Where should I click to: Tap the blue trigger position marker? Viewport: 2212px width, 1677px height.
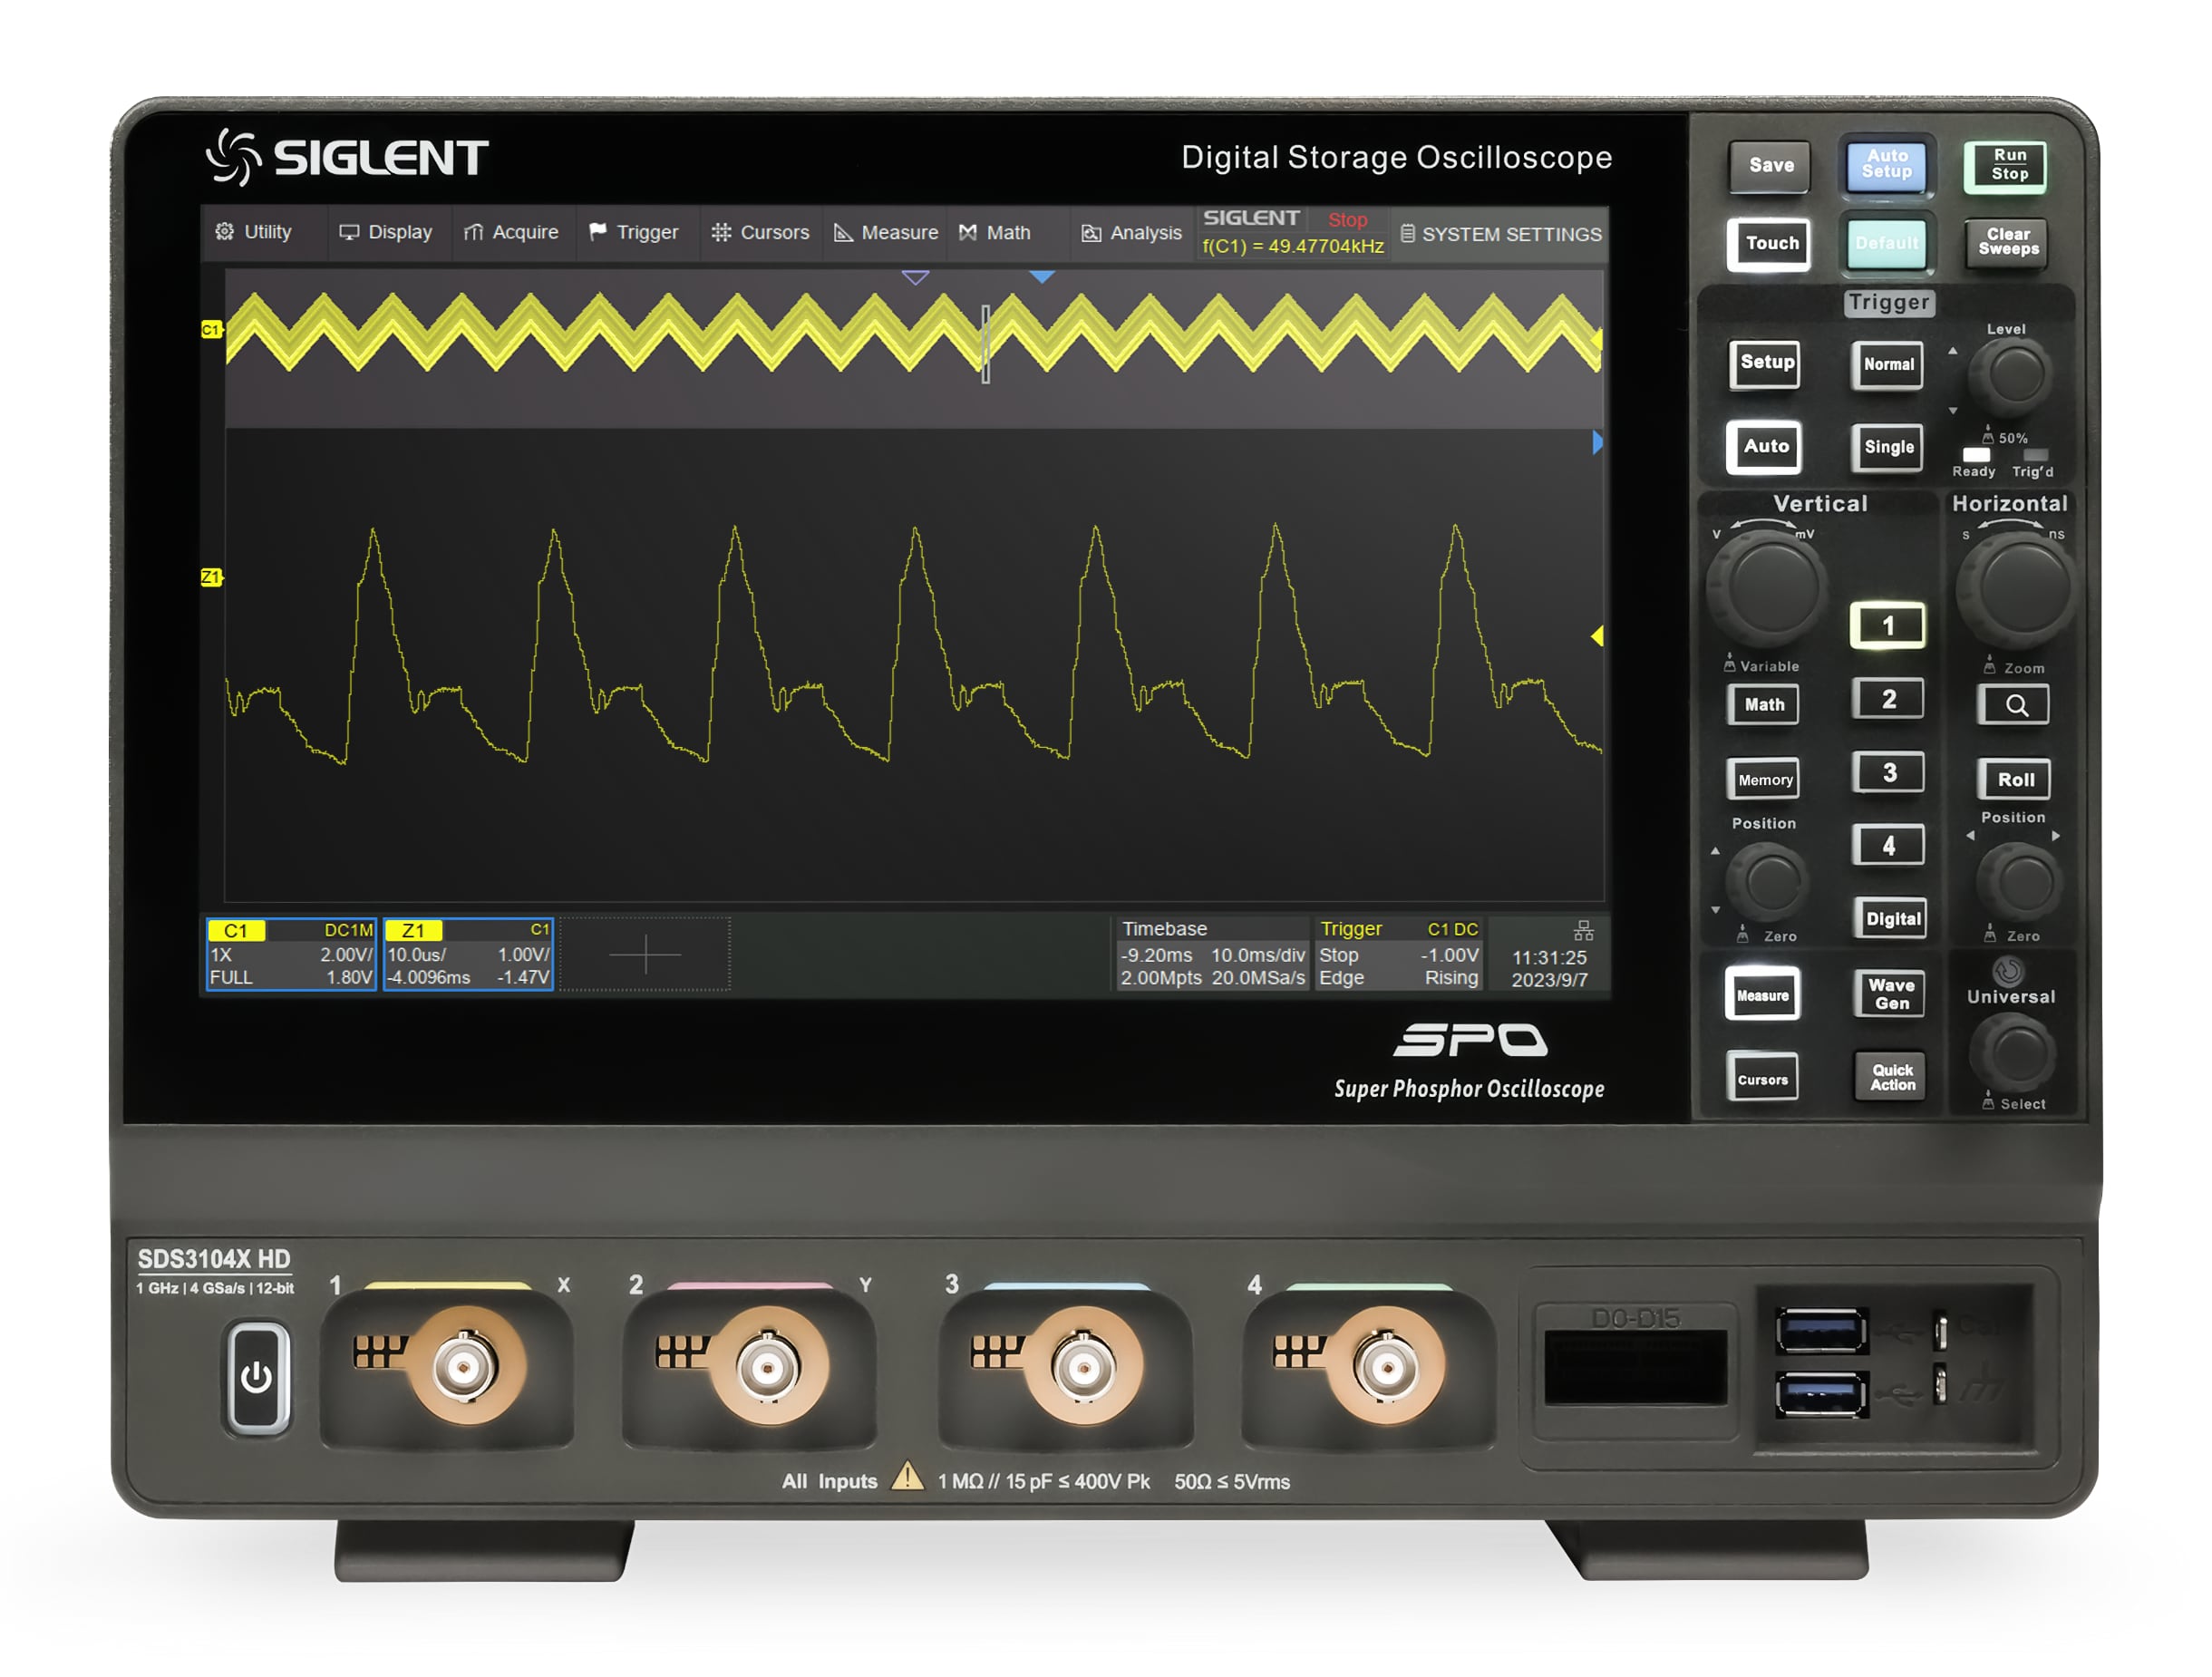pos(1042,277)
